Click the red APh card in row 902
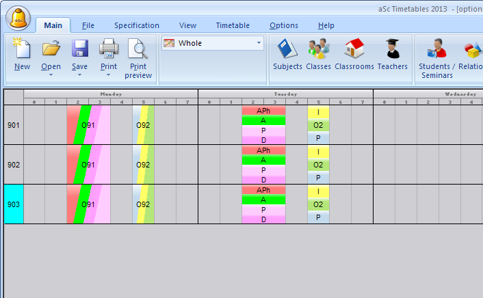The height and width of the screenshot is (298, 483). (263, 150)
